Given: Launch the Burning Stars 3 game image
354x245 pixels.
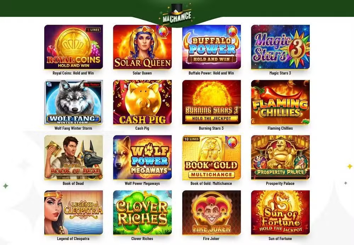Looking at the screenshot, I should point(212,102).
